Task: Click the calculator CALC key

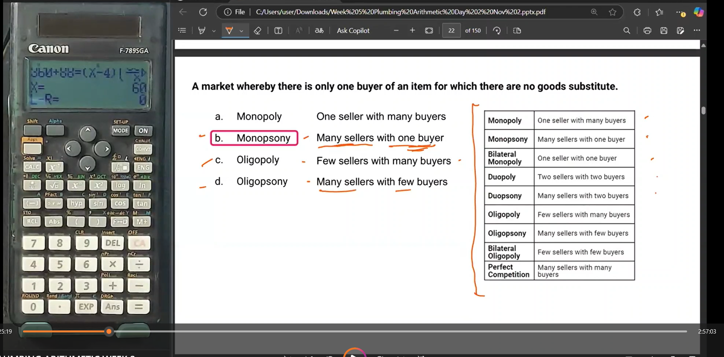Action: point(32,167)
